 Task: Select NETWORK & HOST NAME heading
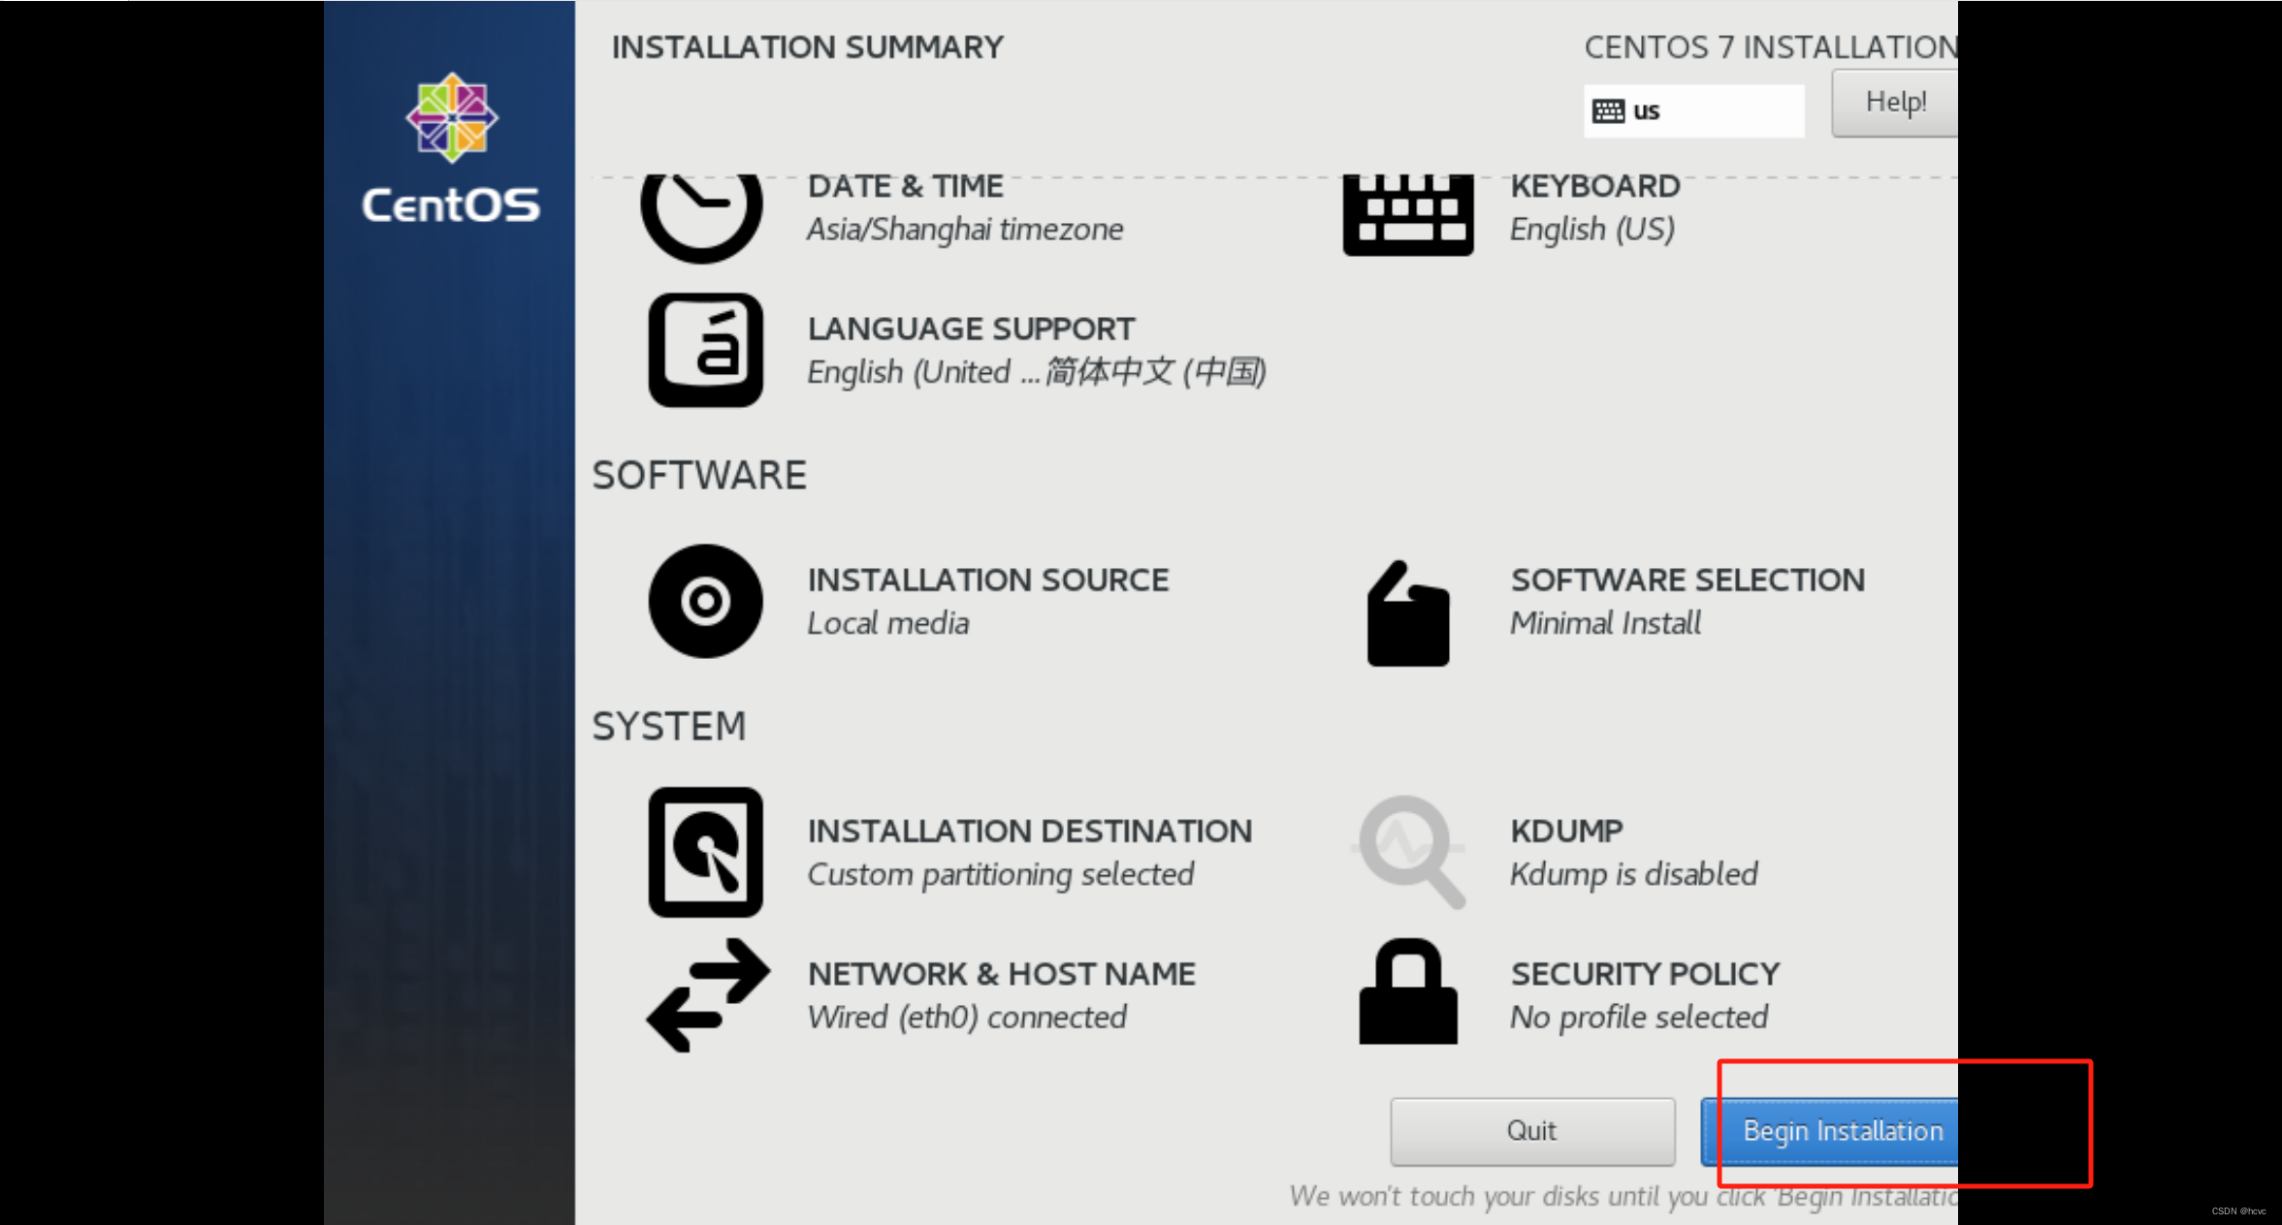point(1002,974)
